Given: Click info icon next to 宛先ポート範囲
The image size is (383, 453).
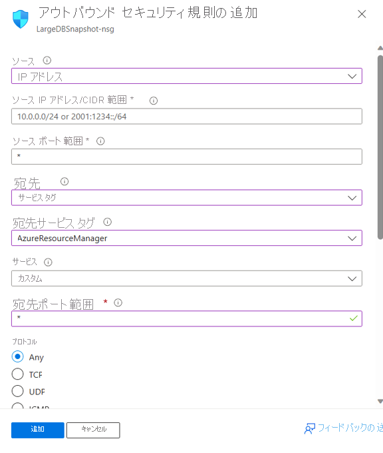Looking at the screenshot, I should pyautogui.click(x=118, y=302).
